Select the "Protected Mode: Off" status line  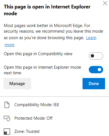pyautogui.click(x=33, y=118)
